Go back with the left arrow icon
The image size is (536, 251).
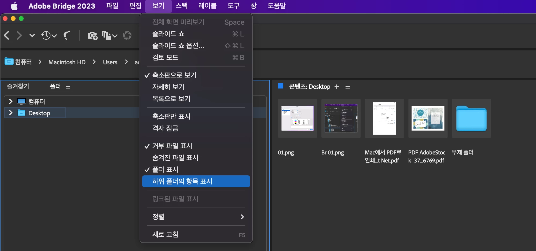point(7,35)
